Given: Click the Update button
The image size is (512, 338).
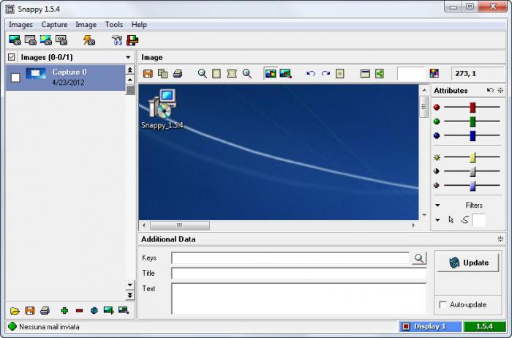Looking at the screenshot, I should pyautogui.click(x=468, y=263).
